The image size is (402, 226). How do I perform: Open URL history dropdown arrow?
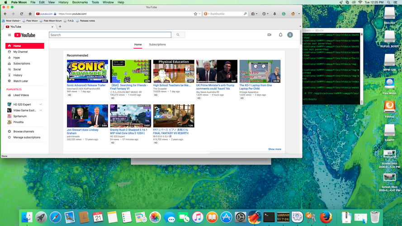tap(200, 14)
